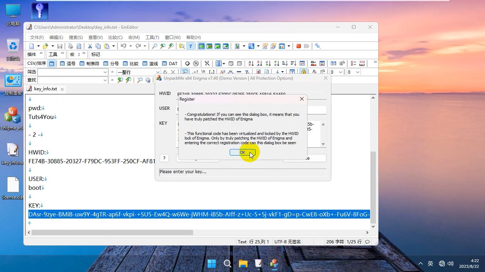Open the 搜索(S) menu
The height and width of the screenshot is (272, 485).
[x=76, y=37]
